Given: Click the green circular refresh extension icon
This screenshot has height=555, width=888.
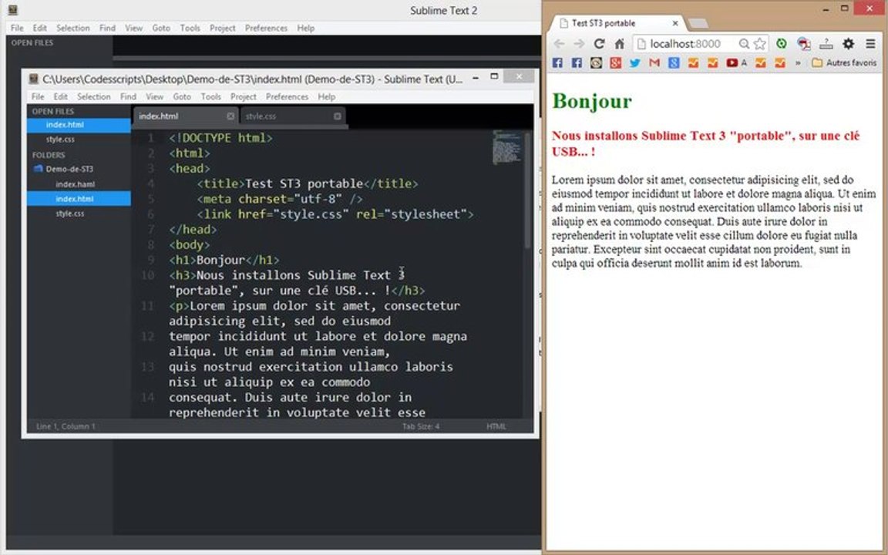Looking at the screenshot, I should [782, 44].
